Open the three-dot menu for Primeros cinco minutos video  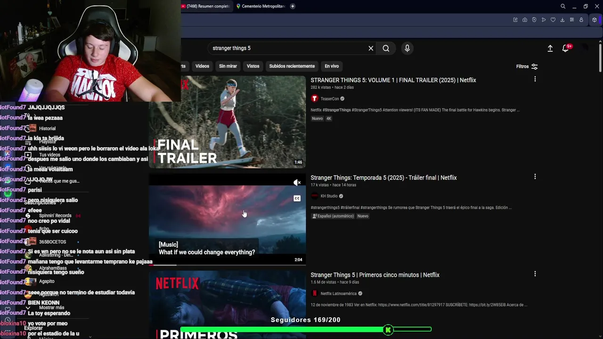[x=535, y=274]
